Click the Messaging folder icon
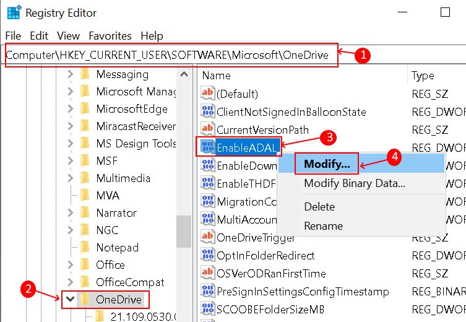 85,74
